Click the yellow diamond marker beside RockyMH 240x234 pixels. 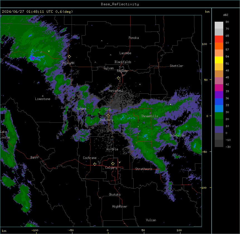[x=70, y=57]
